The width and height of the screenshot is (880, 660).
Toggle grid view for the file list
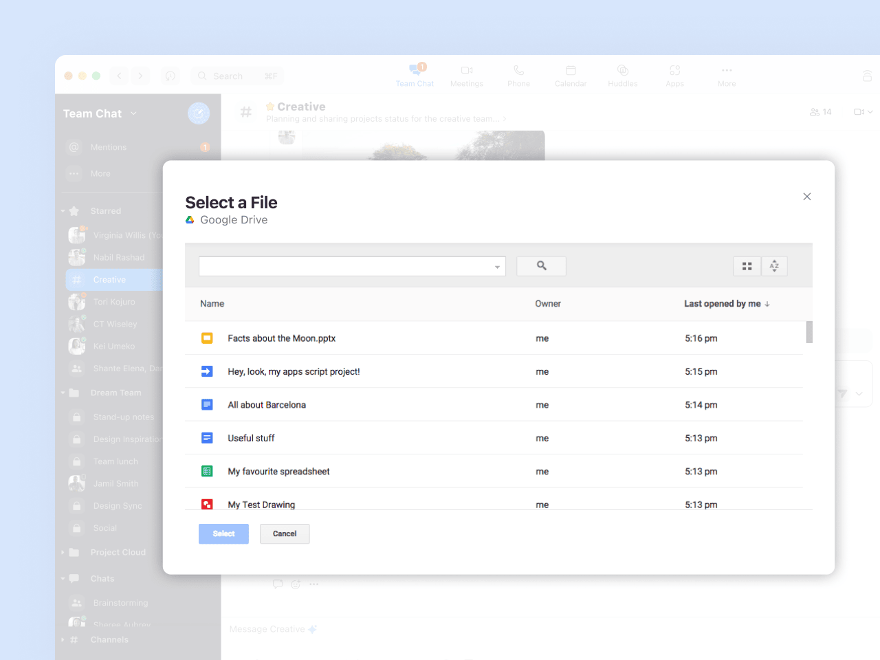747,266
